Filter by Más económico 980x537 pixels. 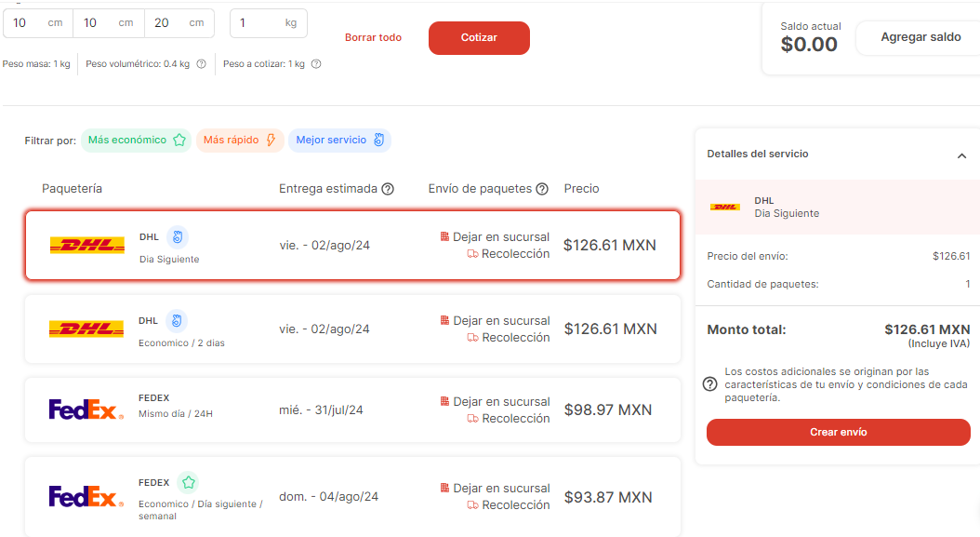point(136,141)
